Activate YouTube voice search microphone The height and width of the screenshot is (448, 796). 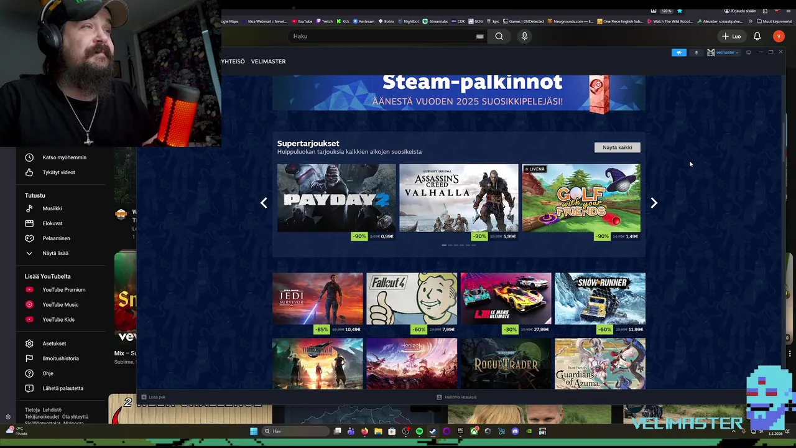click(x=524, y=36)
